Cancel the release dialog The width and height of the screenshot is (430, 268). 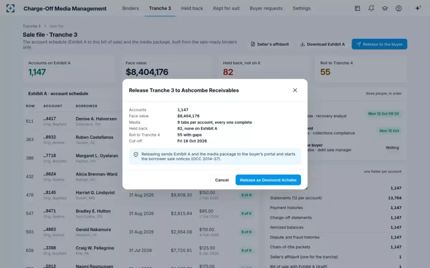pyautogui.click(x=222, y=180)
